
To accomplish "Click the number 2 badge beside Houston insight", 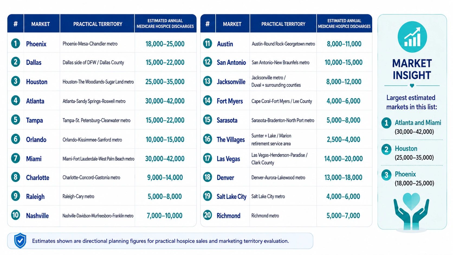I will click(386, 149).
